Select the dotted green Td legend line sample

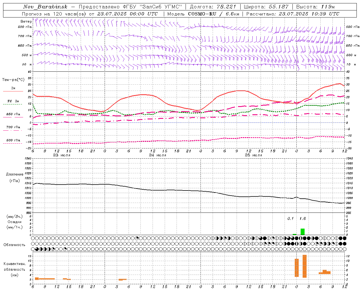pos(12,104)
